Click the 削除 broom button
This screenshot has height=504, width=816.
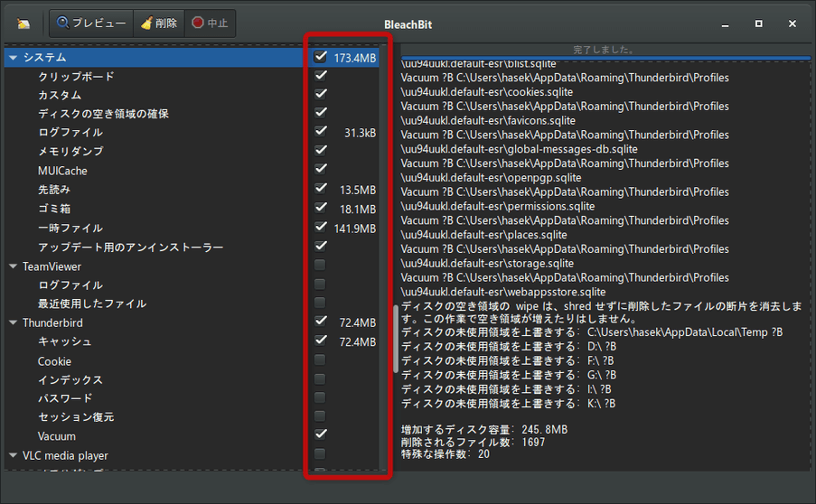[159, 23]
